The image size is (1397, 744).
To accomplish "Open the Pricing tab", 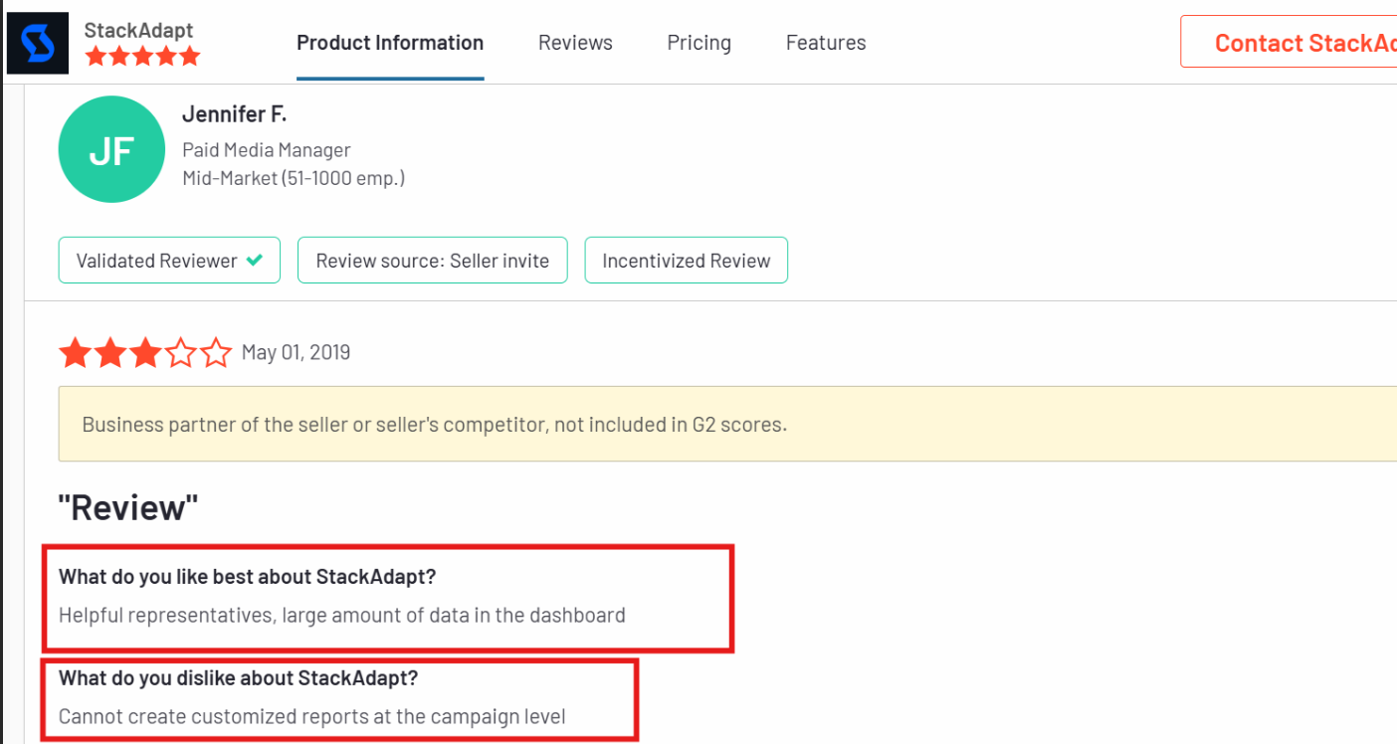I will pos(698,43).
